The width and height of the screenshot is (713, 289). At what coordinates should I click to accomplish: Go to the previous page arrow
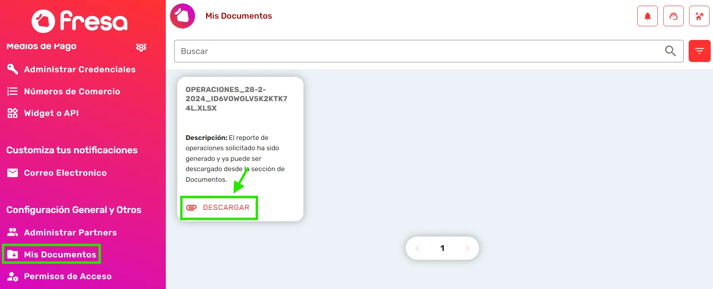(417, 248)
